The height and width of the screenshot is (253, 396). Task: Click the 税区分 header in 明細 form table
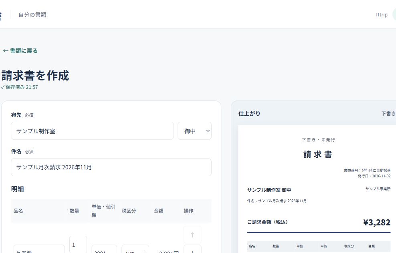(x=129, y=211)
